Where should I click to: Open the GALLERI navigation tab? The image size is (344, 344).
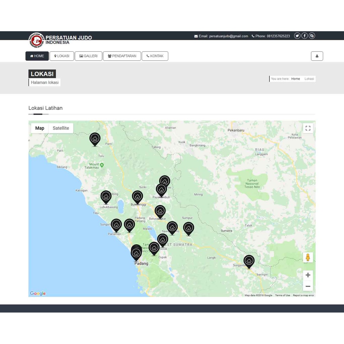tap(88, 56)
